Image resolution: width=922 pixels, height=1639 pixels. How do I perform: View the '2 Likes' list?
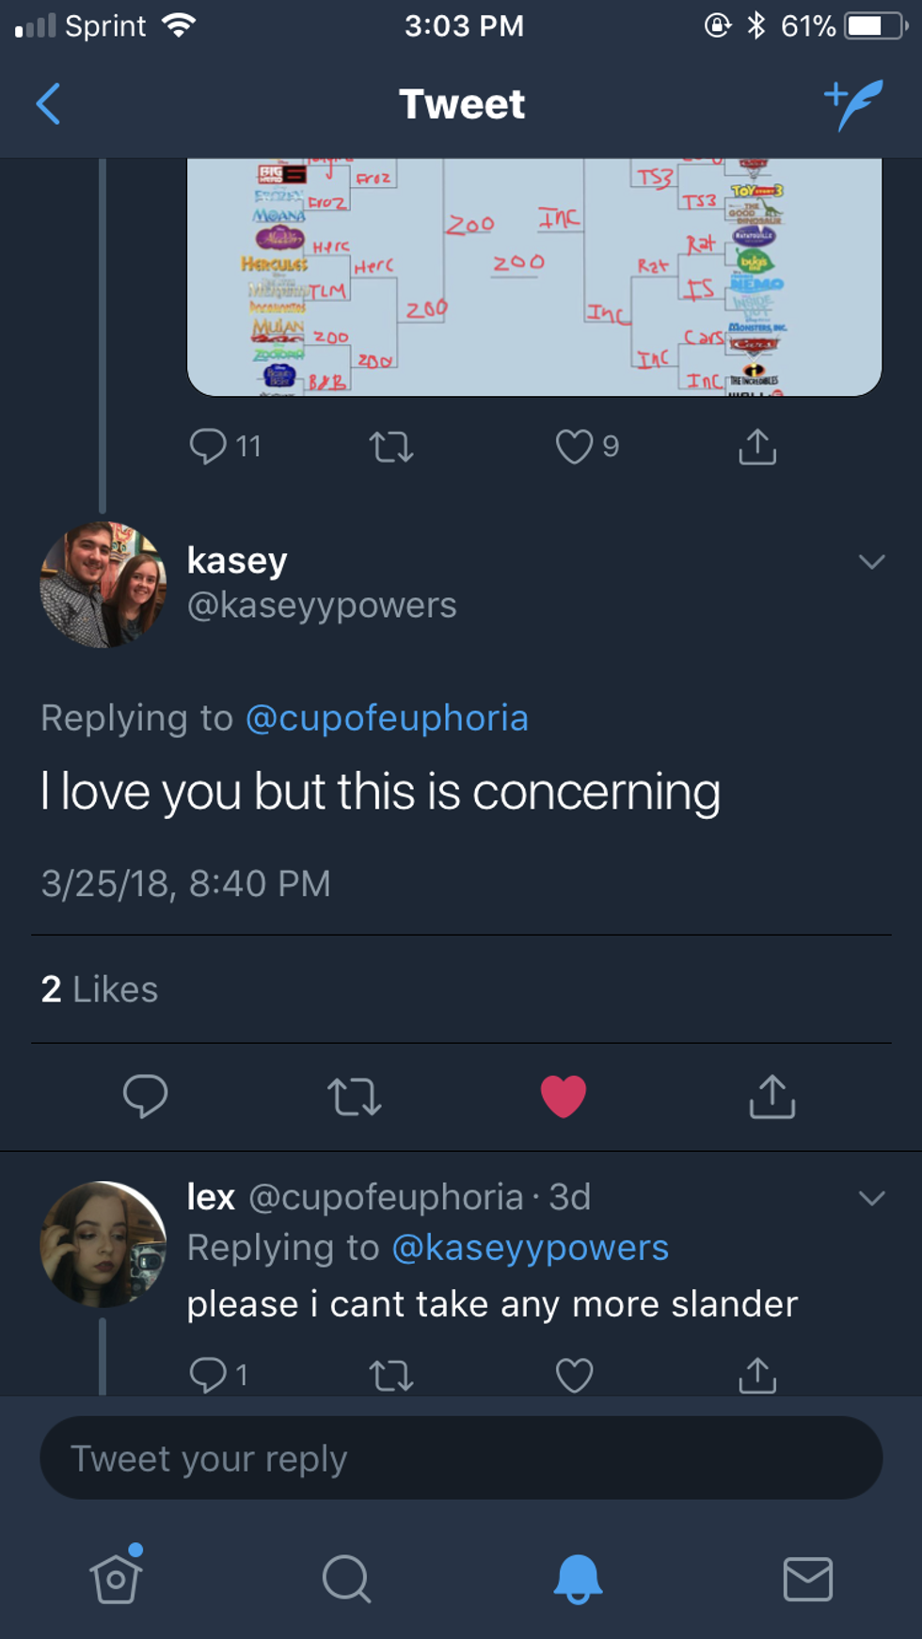(x=100, y=989)
